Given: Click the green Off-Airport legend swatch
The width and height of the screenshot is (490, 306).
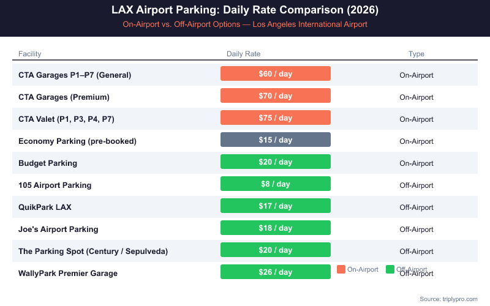Looking at the screenshot, I should coord(390,269).
